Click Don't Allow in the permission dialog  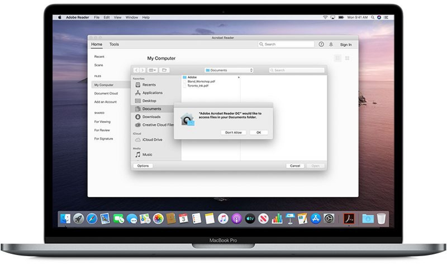(x=233, y=132)
